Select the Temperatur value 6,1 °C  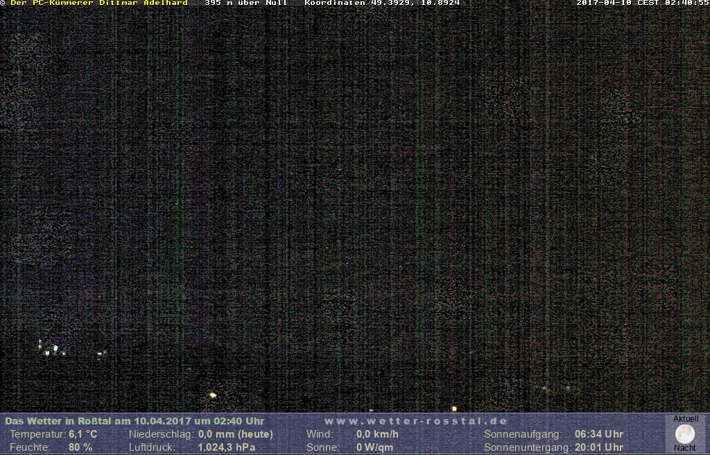click(83, 434)
